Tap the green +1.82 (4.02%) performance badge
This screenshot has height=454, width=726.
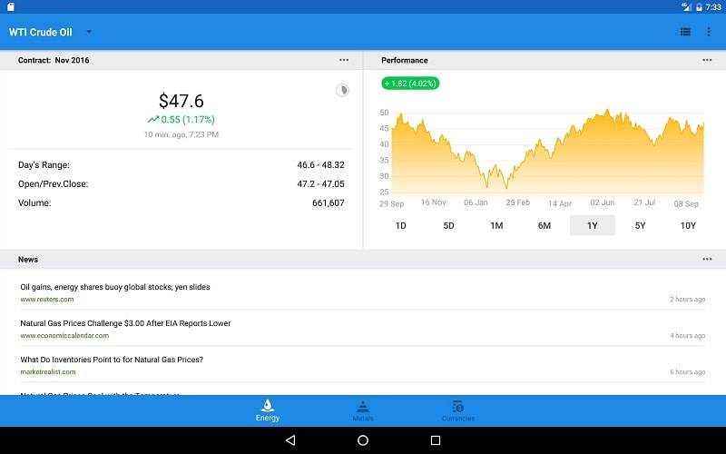click(x=410, y=84)
